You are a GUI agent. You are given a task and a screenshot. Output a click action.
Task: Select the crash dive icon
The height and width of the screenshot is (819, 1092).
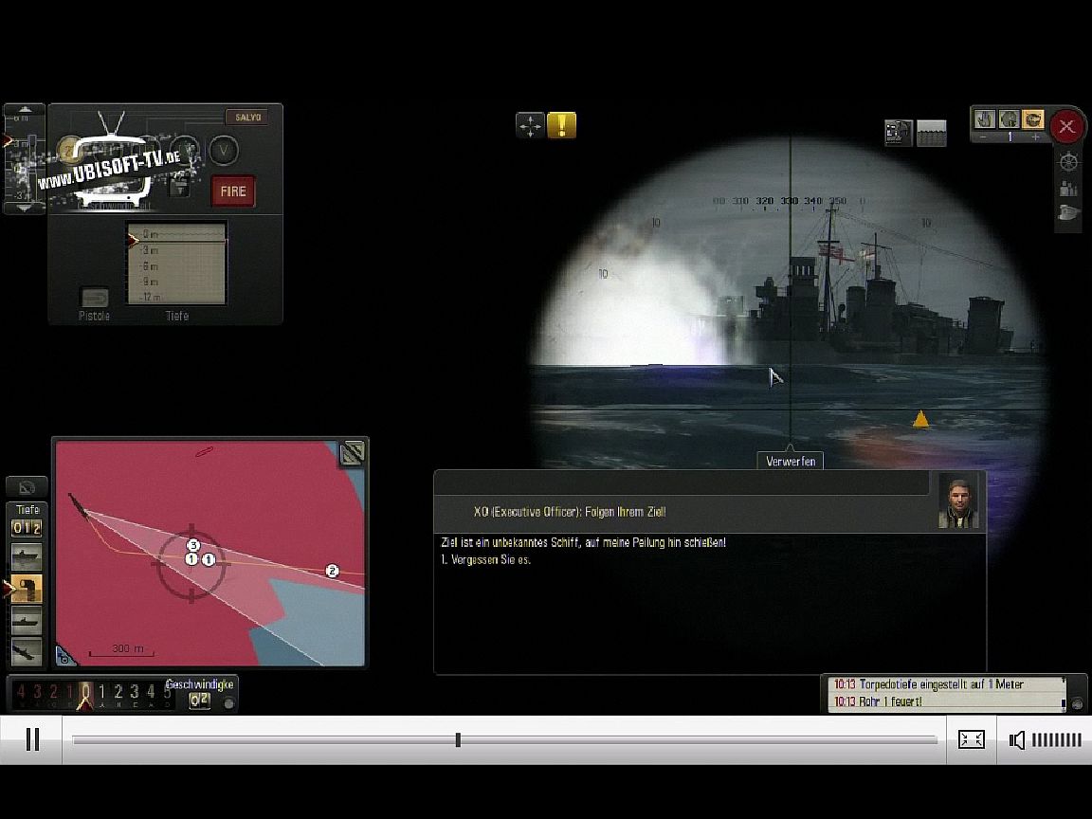(x=27, y=652)
